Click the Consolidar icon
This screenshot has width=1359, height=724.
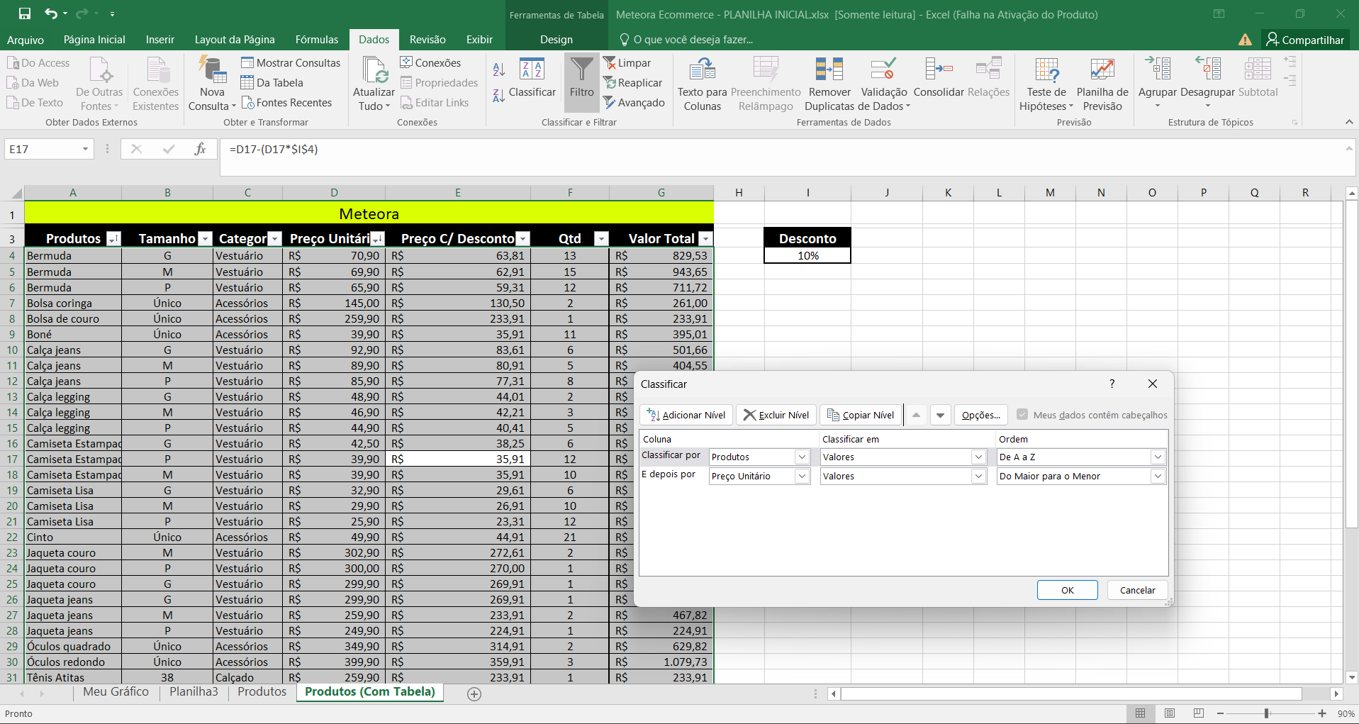[x=939, y=69]
